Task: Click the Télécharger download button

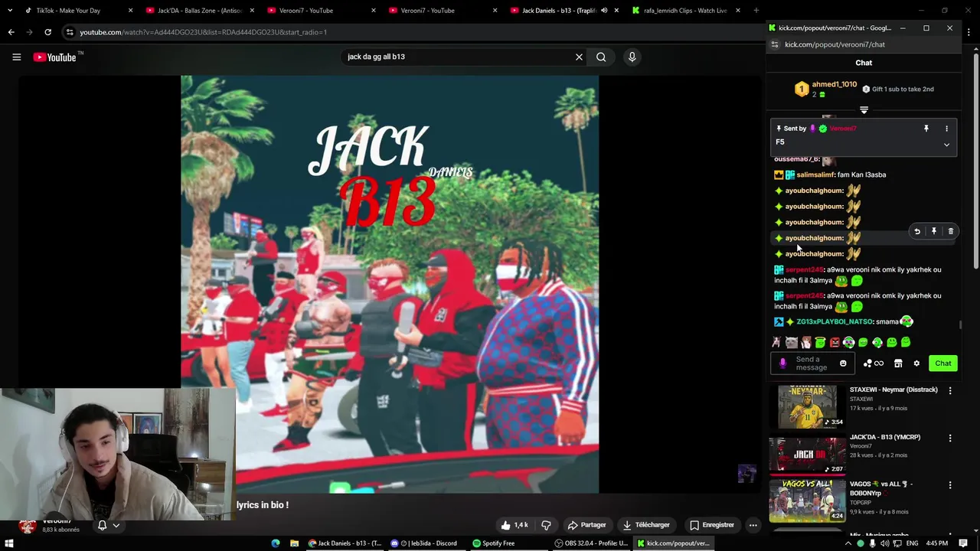Action: pos(646,525)
